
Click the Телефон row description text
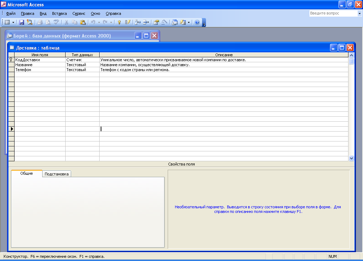(x=135, y=70)
